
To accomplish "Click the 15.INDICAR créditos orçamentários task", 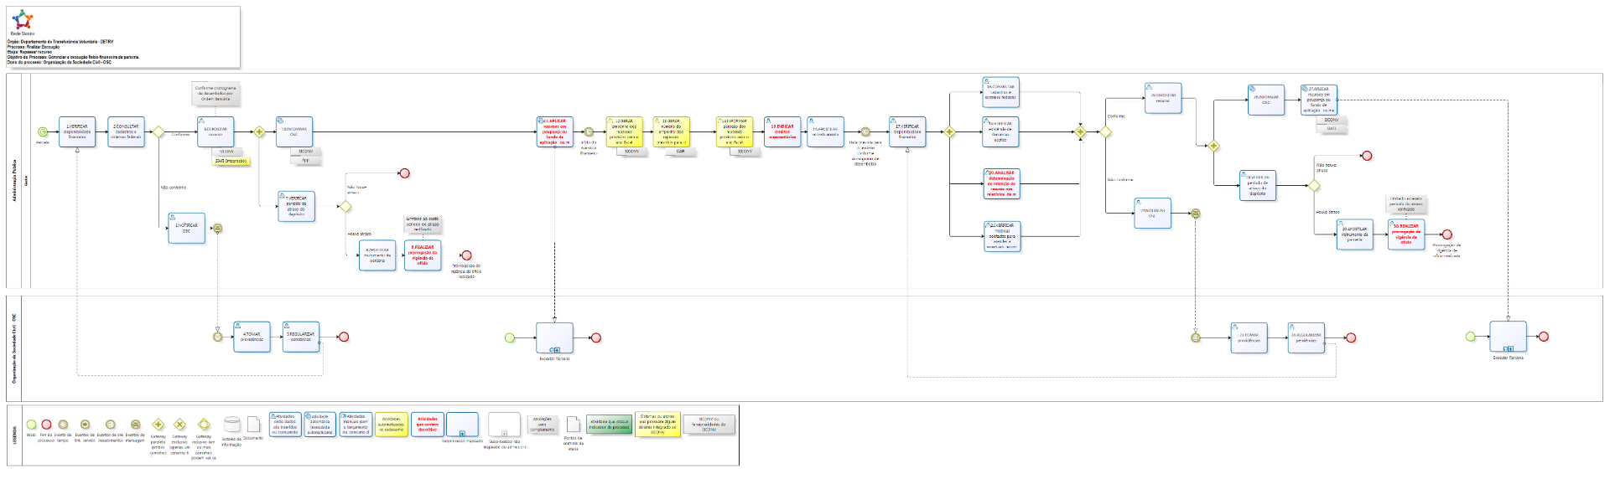I will 782,131.
